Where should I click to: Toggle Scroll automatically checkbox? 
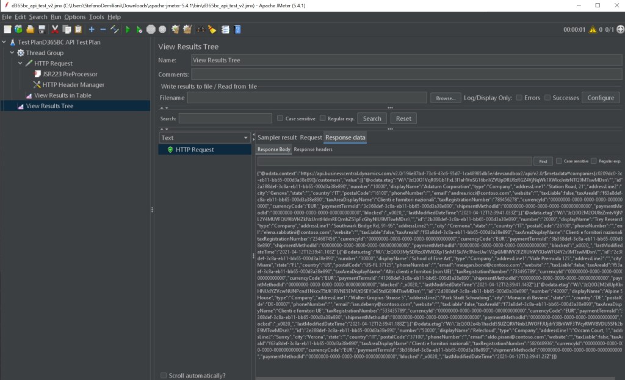click(163, 375)
